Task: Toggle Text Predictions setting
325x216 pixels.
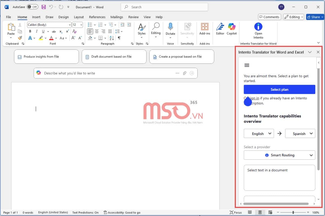Action: [86, 212]
